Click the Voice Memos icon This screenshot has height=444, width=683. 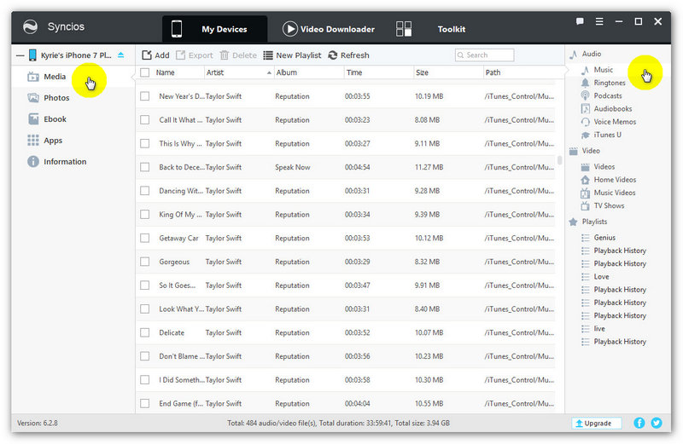585,122
